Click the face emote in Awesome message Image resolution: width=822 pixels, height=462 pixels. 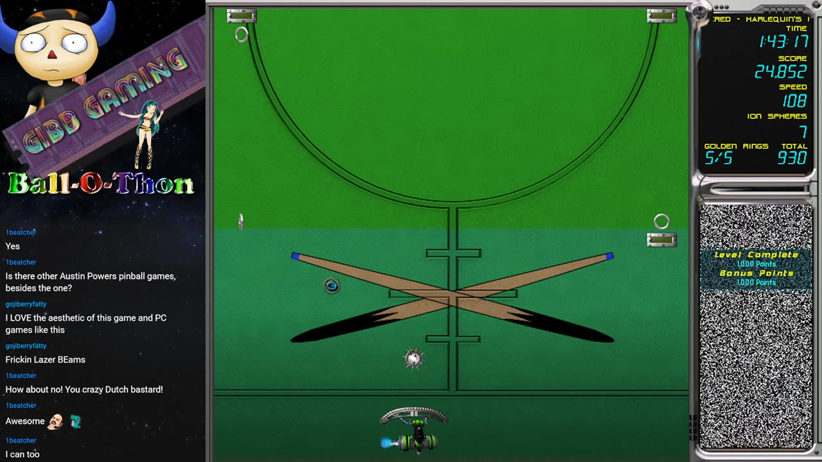point(55,422)
